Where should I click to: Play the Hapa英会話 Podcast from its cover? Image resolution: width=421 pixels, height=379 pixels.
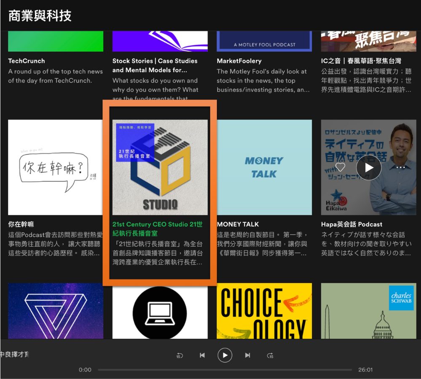[369, 167]
